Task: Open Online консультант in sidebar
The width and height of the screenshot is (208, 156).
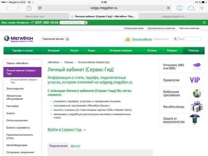Action: [17, 120]
